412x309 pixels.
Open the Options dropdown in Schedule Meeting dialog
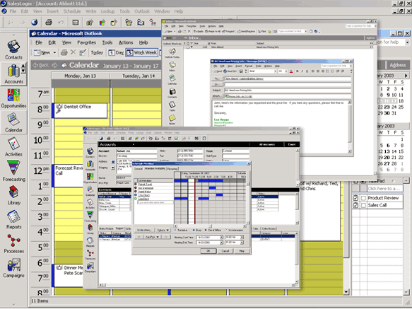coord(163,230)
